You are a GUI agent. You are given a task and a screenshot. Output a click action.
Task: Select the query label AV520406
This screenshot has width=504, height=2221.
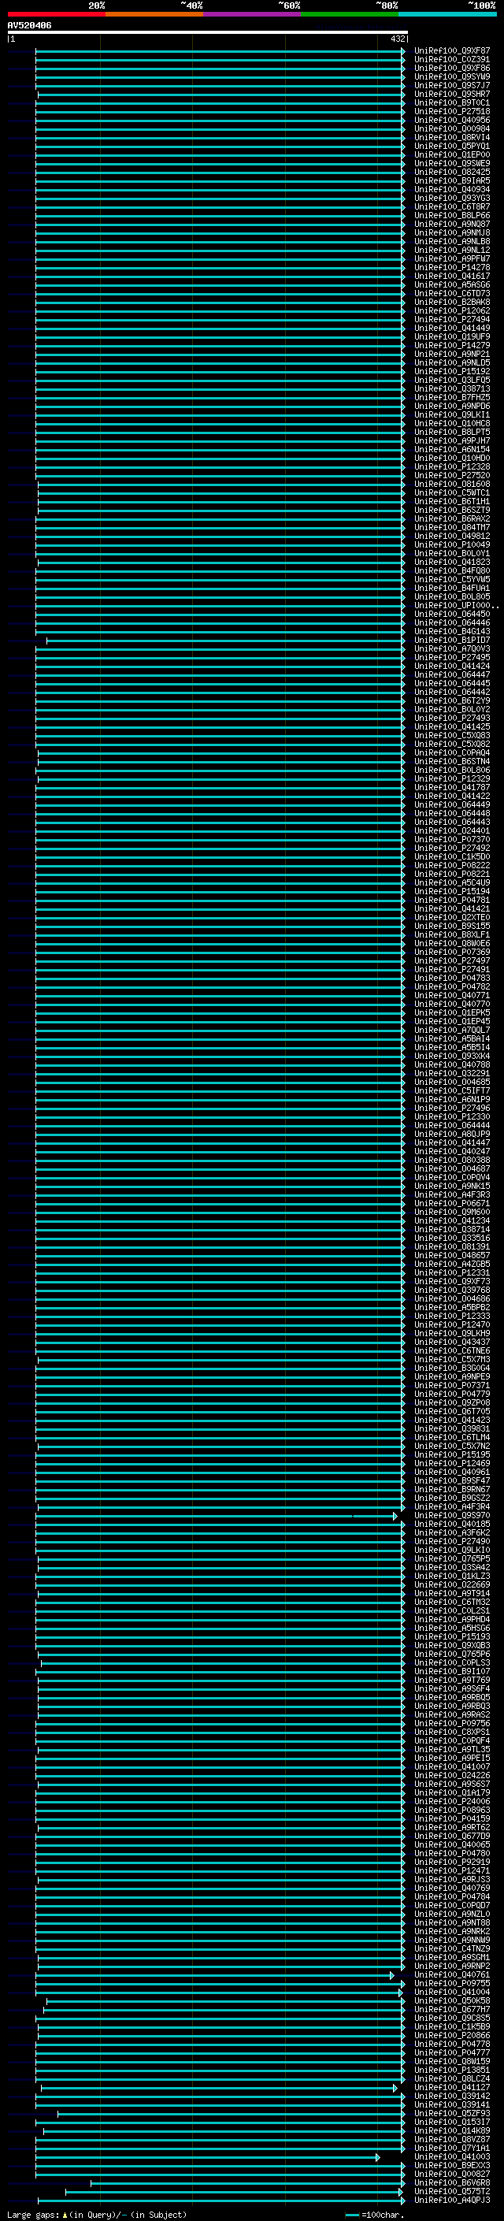[x=29, y=26]
